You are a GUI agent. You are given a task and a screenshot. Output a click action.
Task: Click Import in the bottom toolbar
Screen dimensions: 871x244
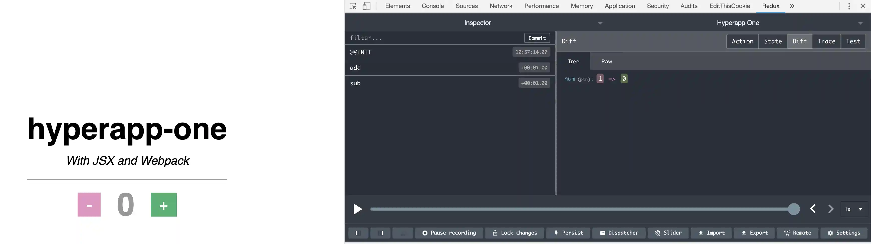(711, 233)
